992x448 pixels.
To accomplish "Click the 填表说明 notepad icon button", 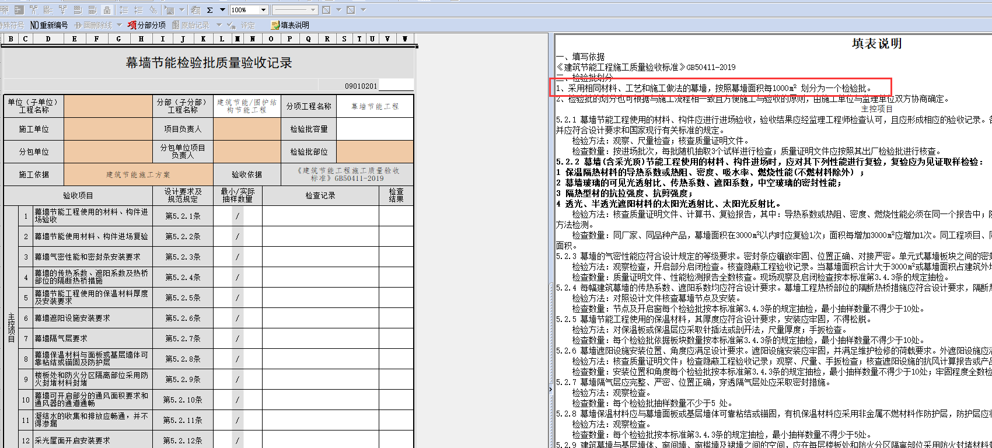I will point(275,25).
